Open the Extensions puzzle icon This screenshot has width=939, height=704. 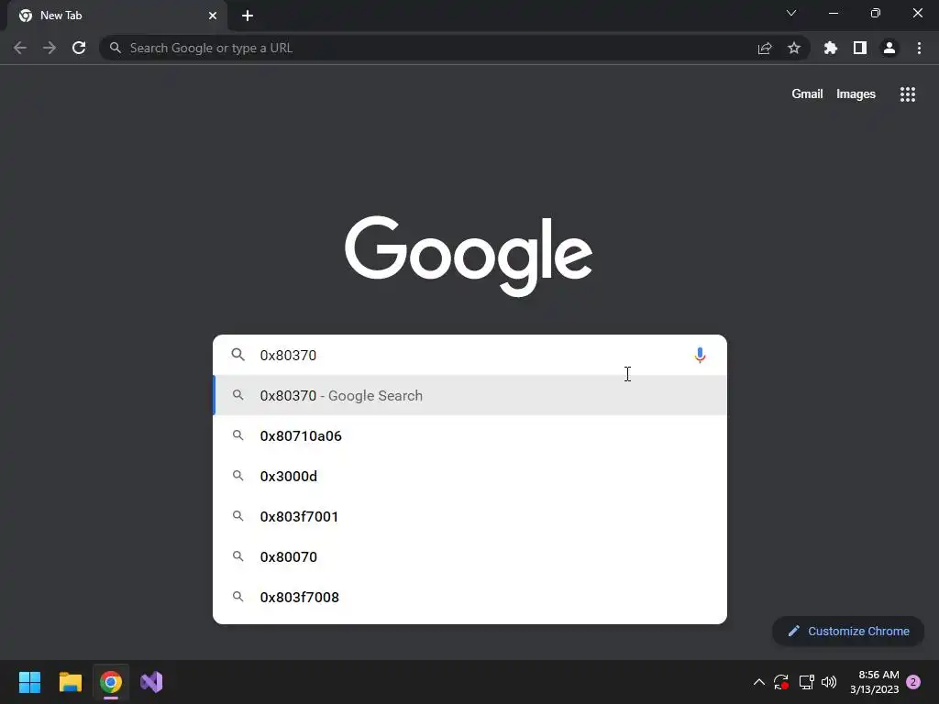pyautogui.click(x=830, y=48)
